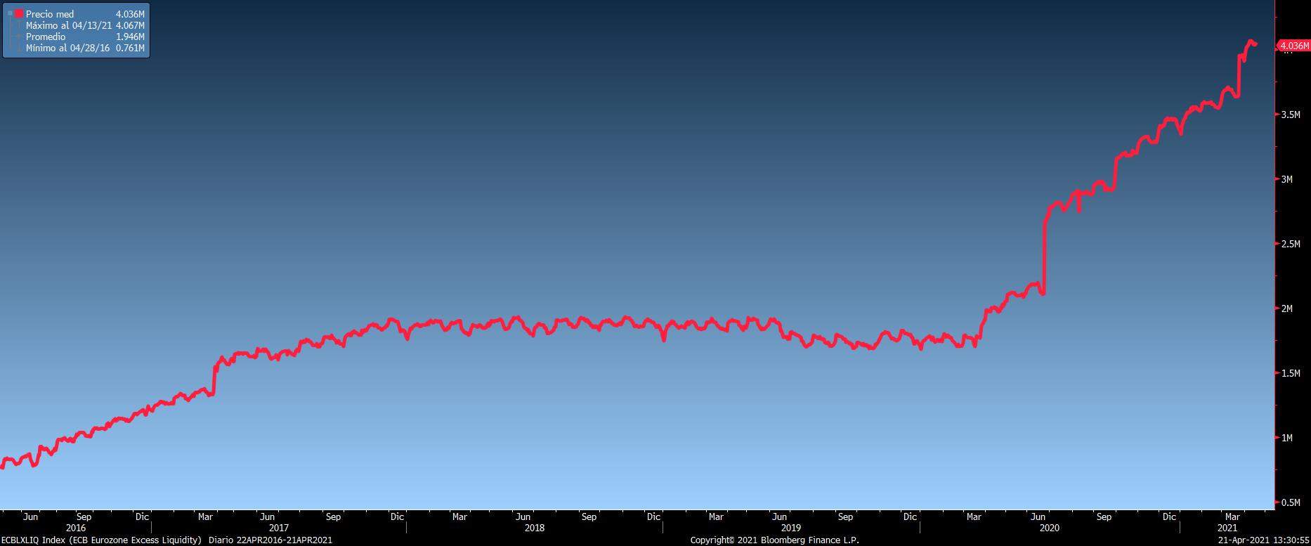Click the 'ECBLXLIQ Index' ticker text in the footer
Viewport: 1311px width, 546px height.
33,540
